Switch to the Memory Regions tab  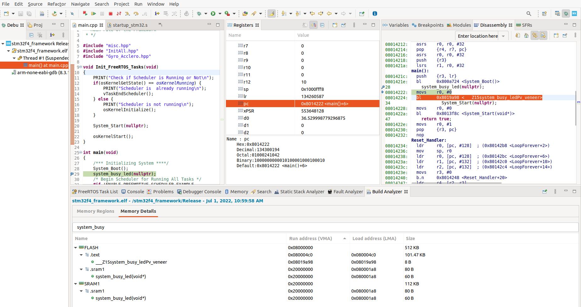click(x=95, y=211)
